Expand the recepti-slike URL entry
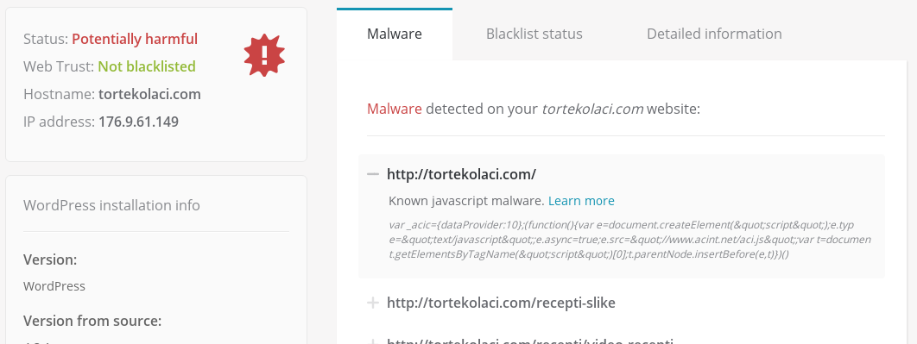917x344 pixels. click(x=372, y=303)
